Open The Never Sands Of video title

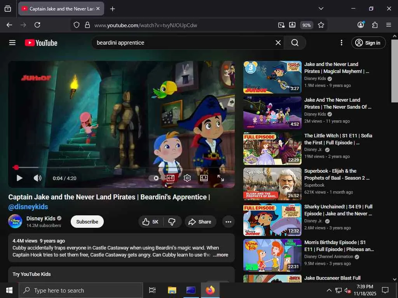[337, 103]
